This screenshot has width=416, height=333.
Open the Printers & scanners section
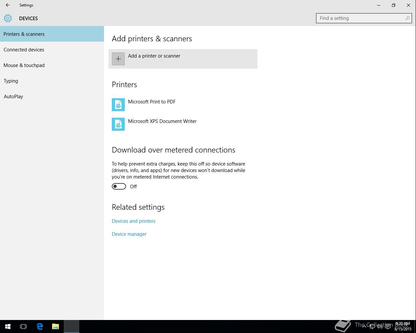[52, 34]
